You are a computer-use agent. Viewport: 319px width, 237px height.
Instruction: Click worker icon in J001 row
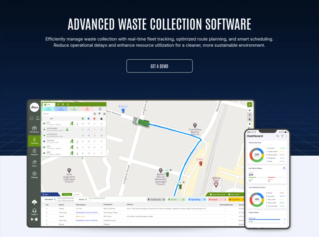(72, 124)
